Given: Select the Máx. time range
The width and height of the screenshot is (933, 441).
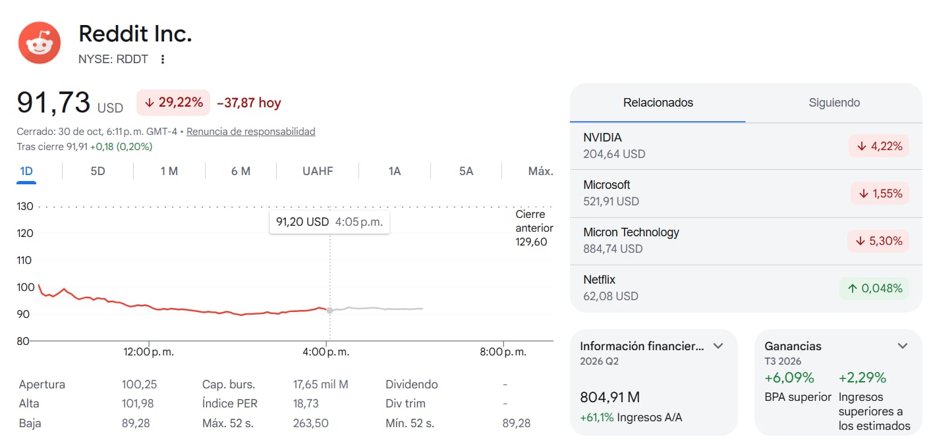Looking at the screenshot, I should pos(540,171).
